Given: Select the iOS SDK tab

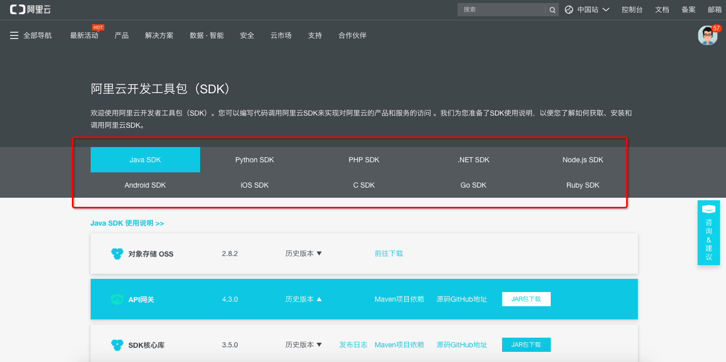Looking at the screenshot, I should click(255, 185).
